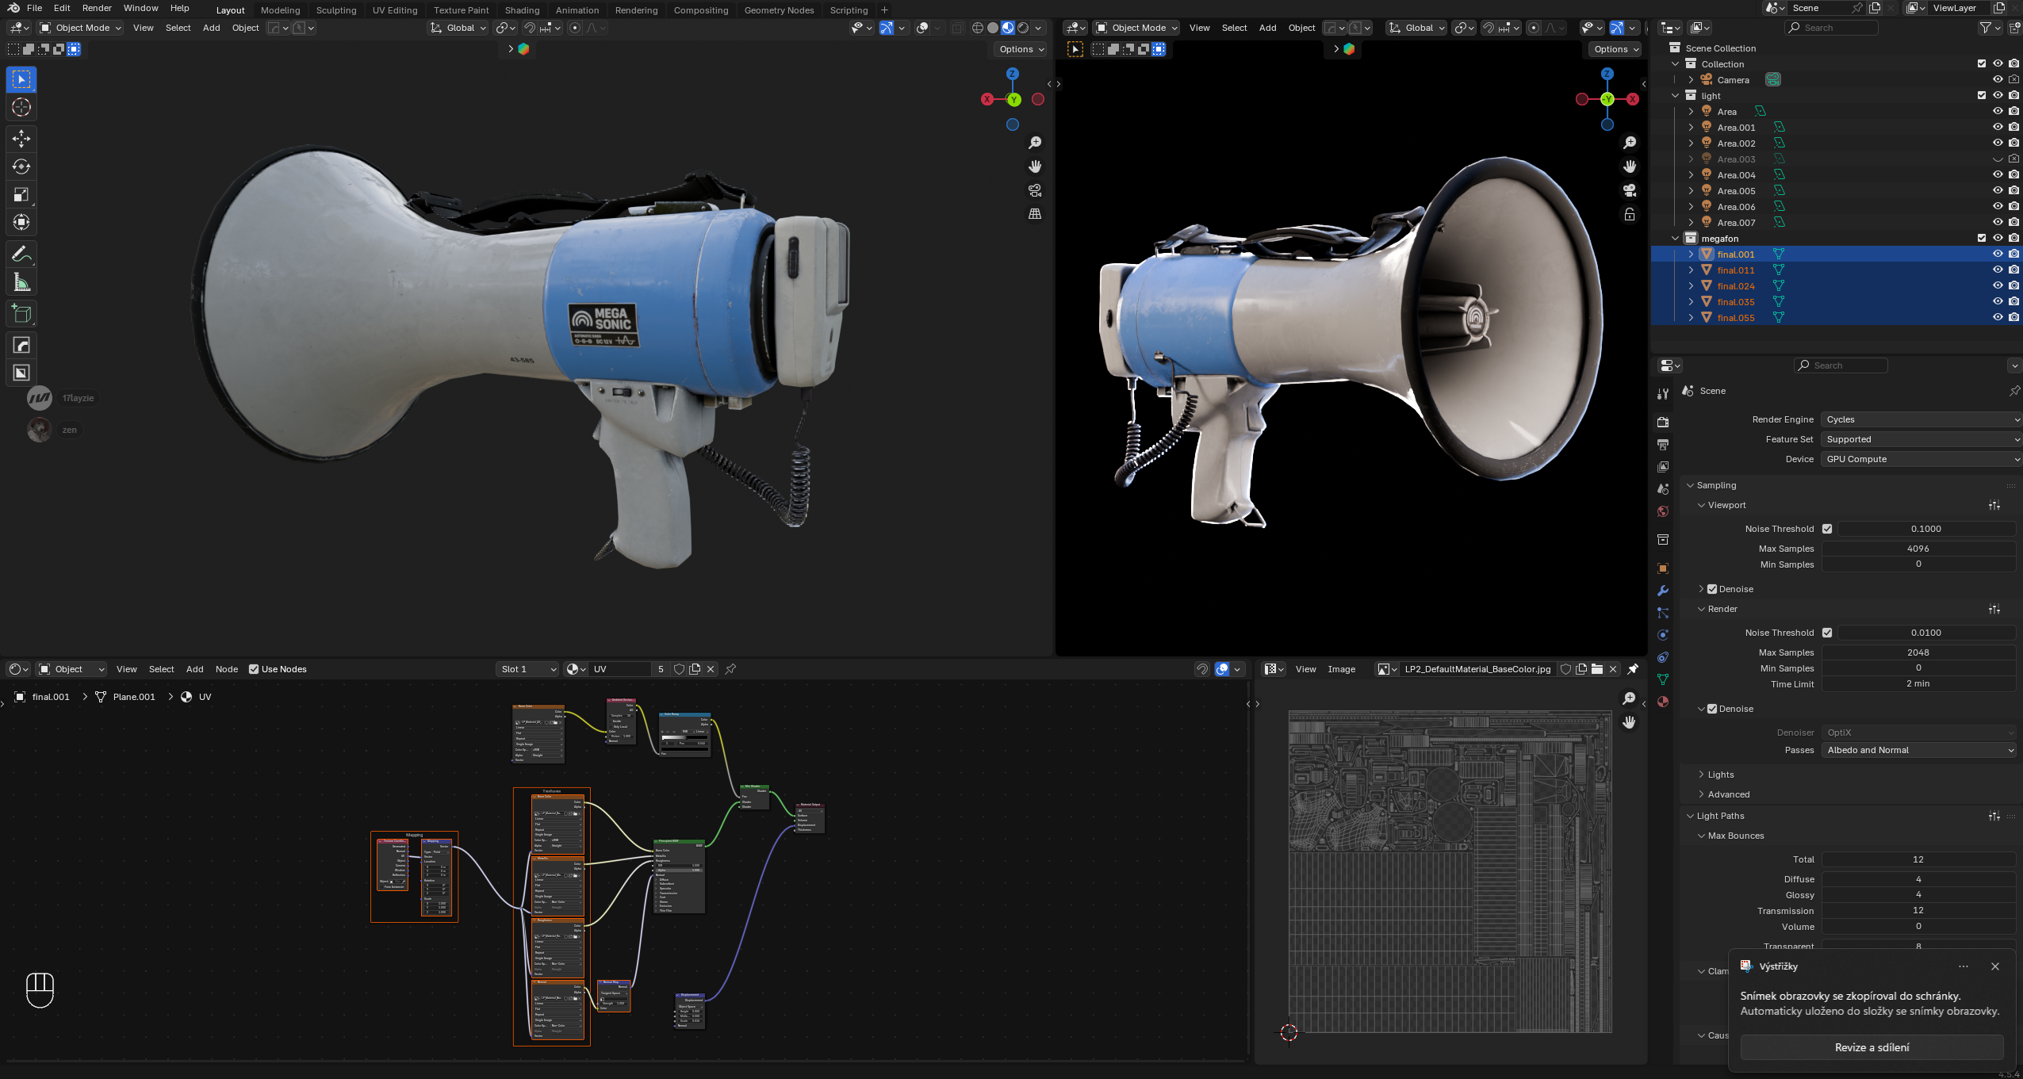The height and width of the screenshot is (1079, 2023).
Task: Open the Denoise Passes dropdown
Action: pos(1918,750)
